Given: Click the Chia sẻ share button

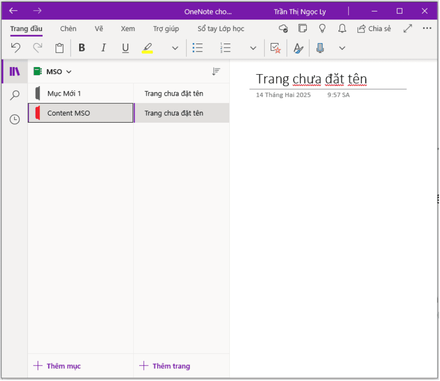Looking at the screenshot, I should pos(374,29).
